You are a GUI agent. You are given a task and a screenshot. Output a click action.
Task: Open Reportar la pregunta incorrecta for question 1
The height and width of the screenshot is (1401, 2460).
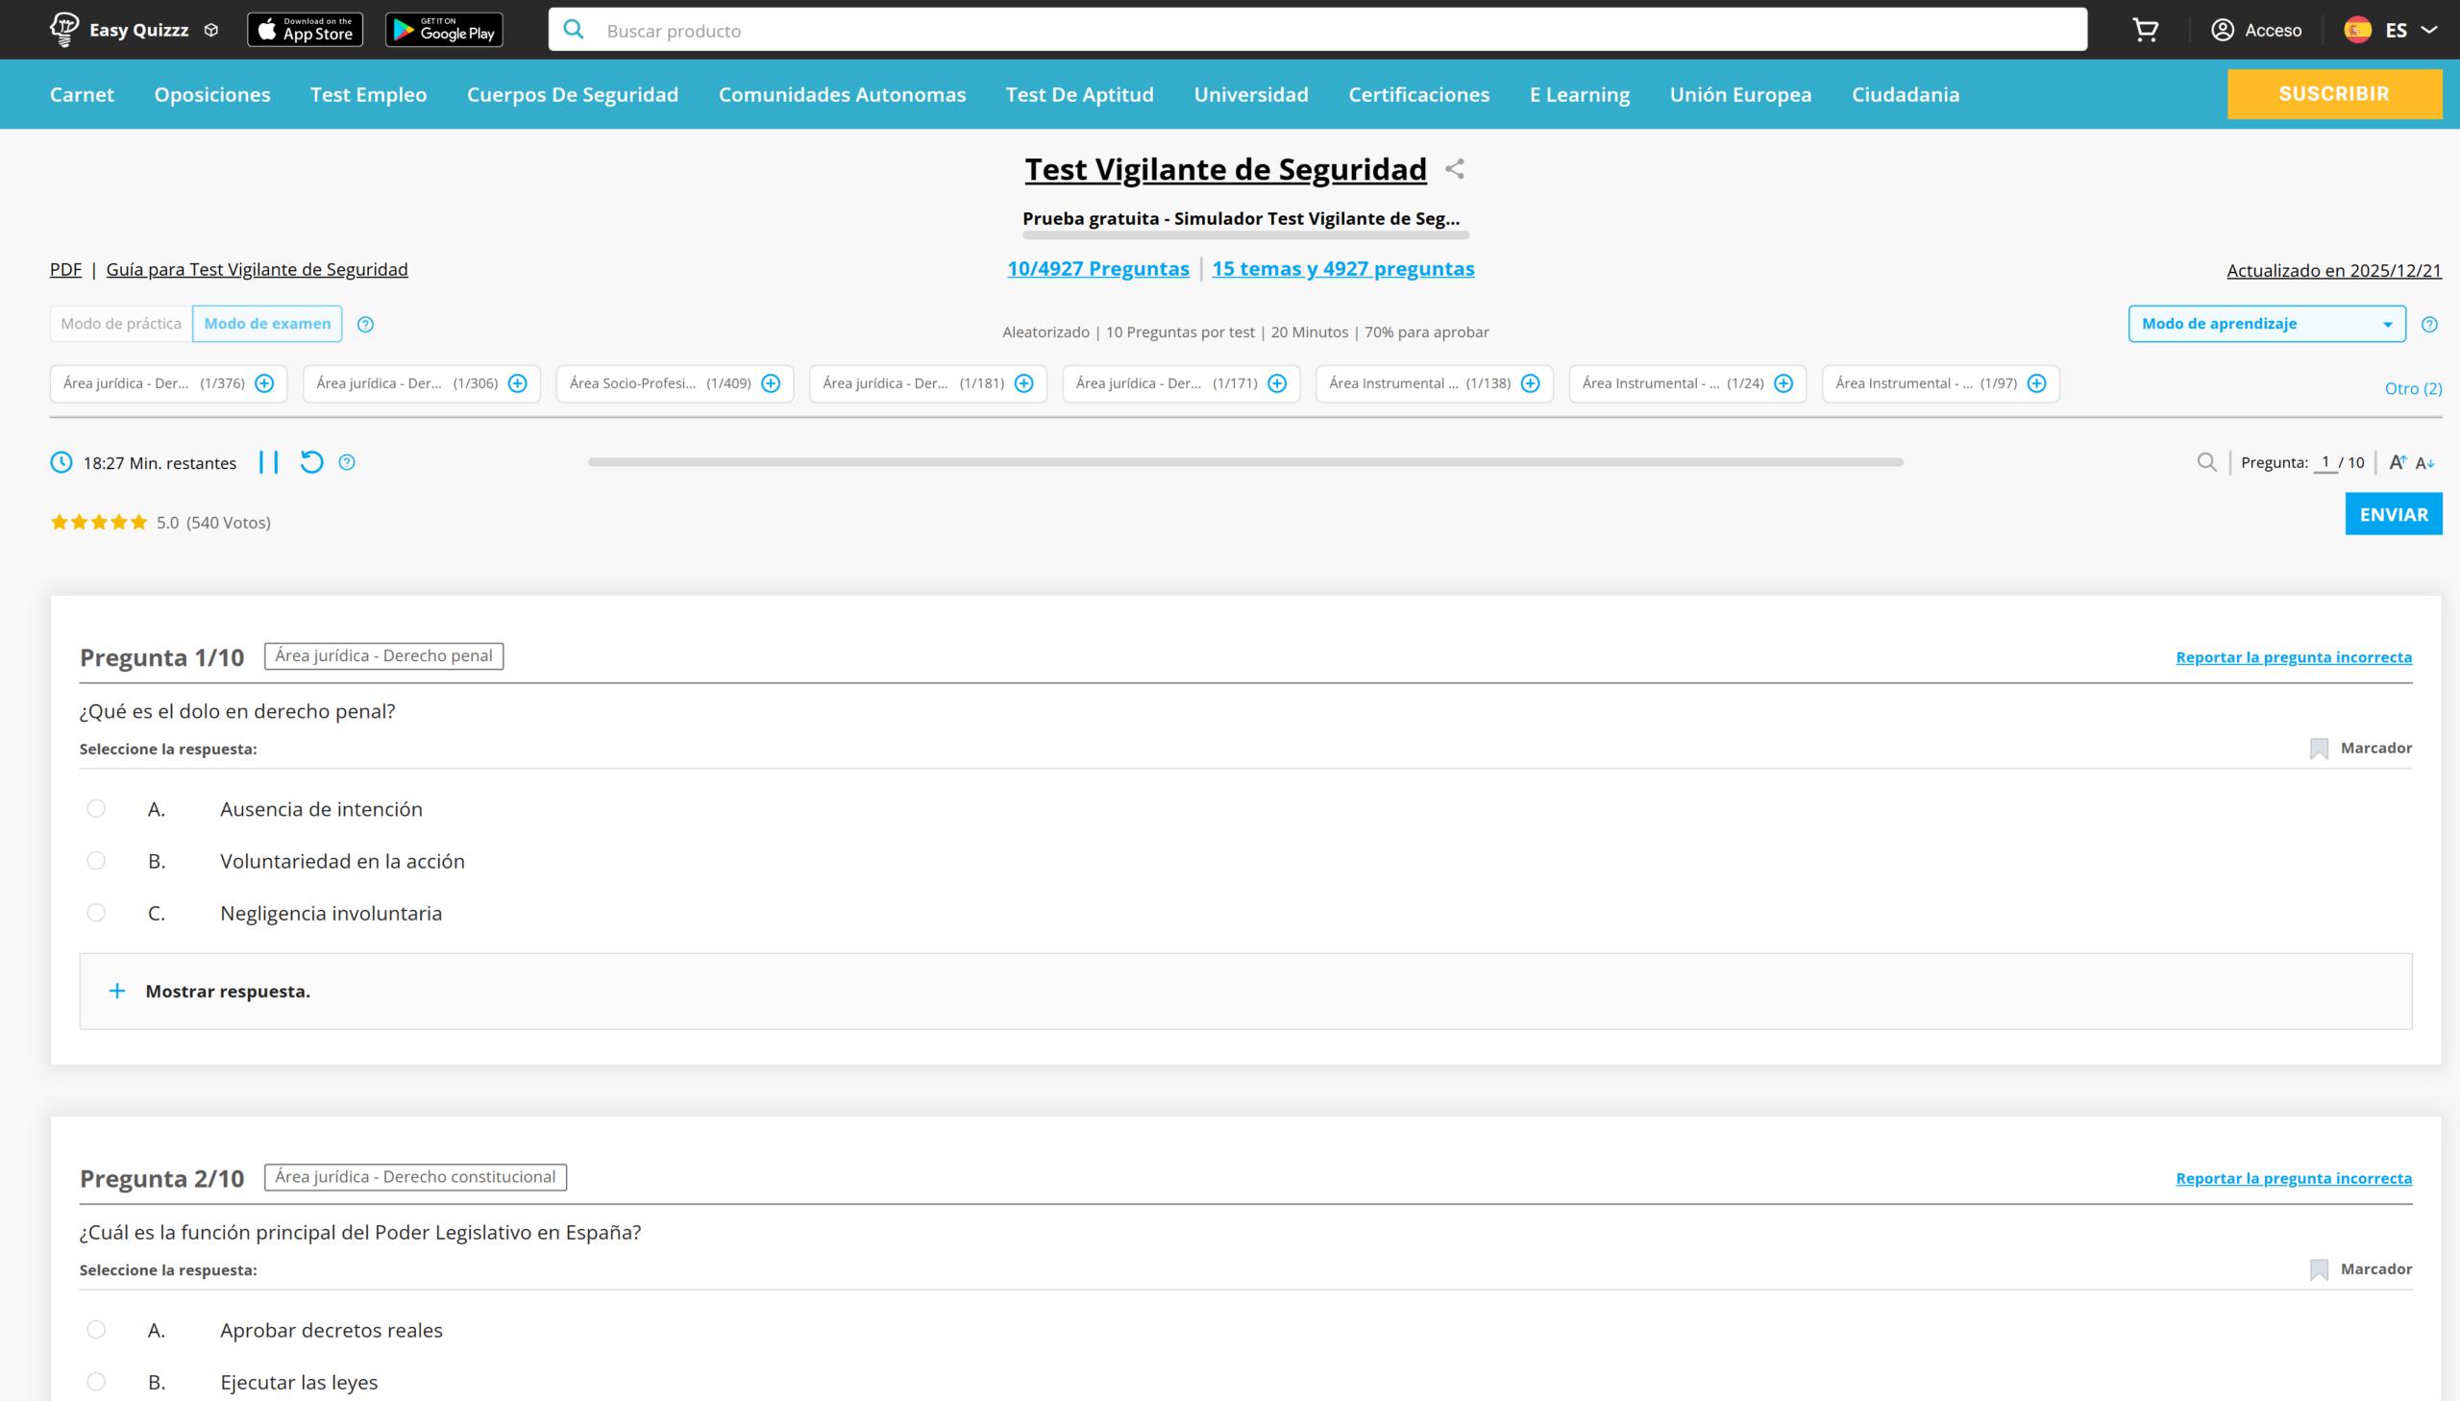2293,657
